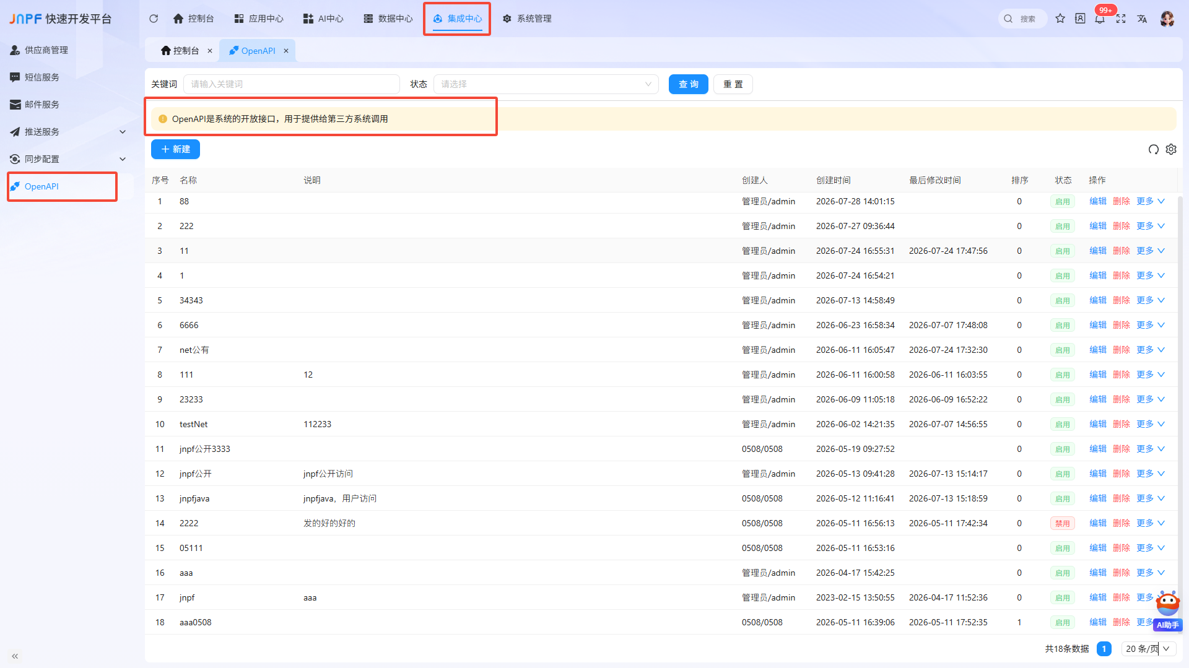1189x668 pixels.
Task: Open the AI助手 robot assistant
Action: point(1168,610)
